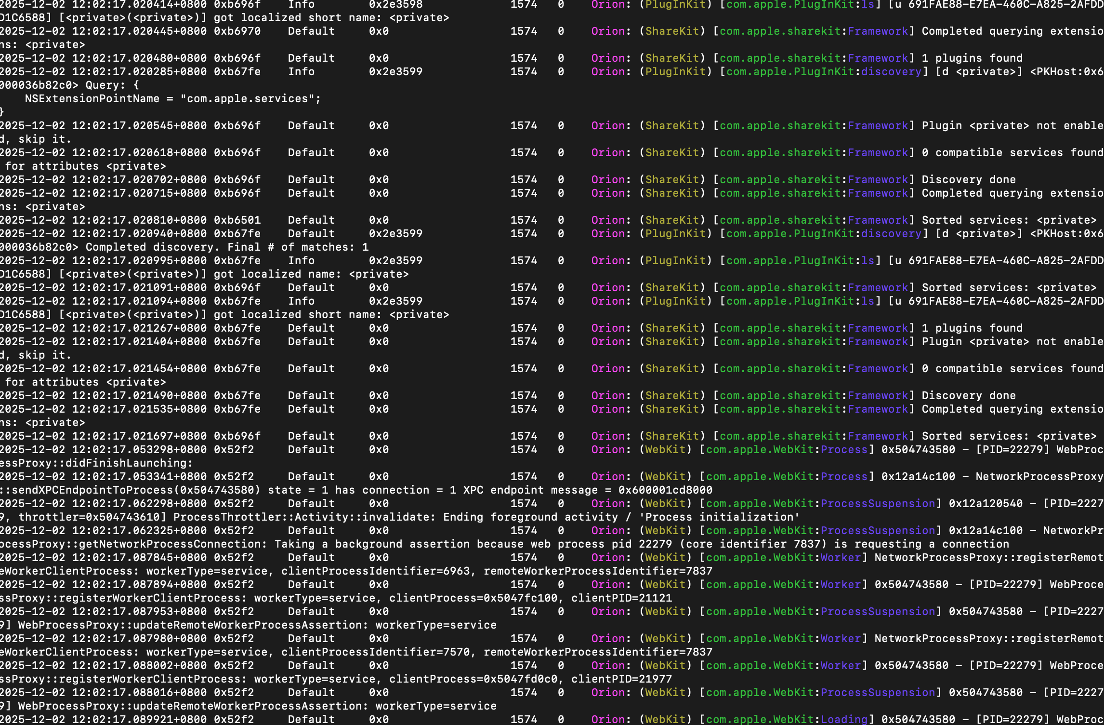Click clientProcessIdentifier=6963 in the log
The width and height of the screenshot is (1104, 725).
[375, 571]
